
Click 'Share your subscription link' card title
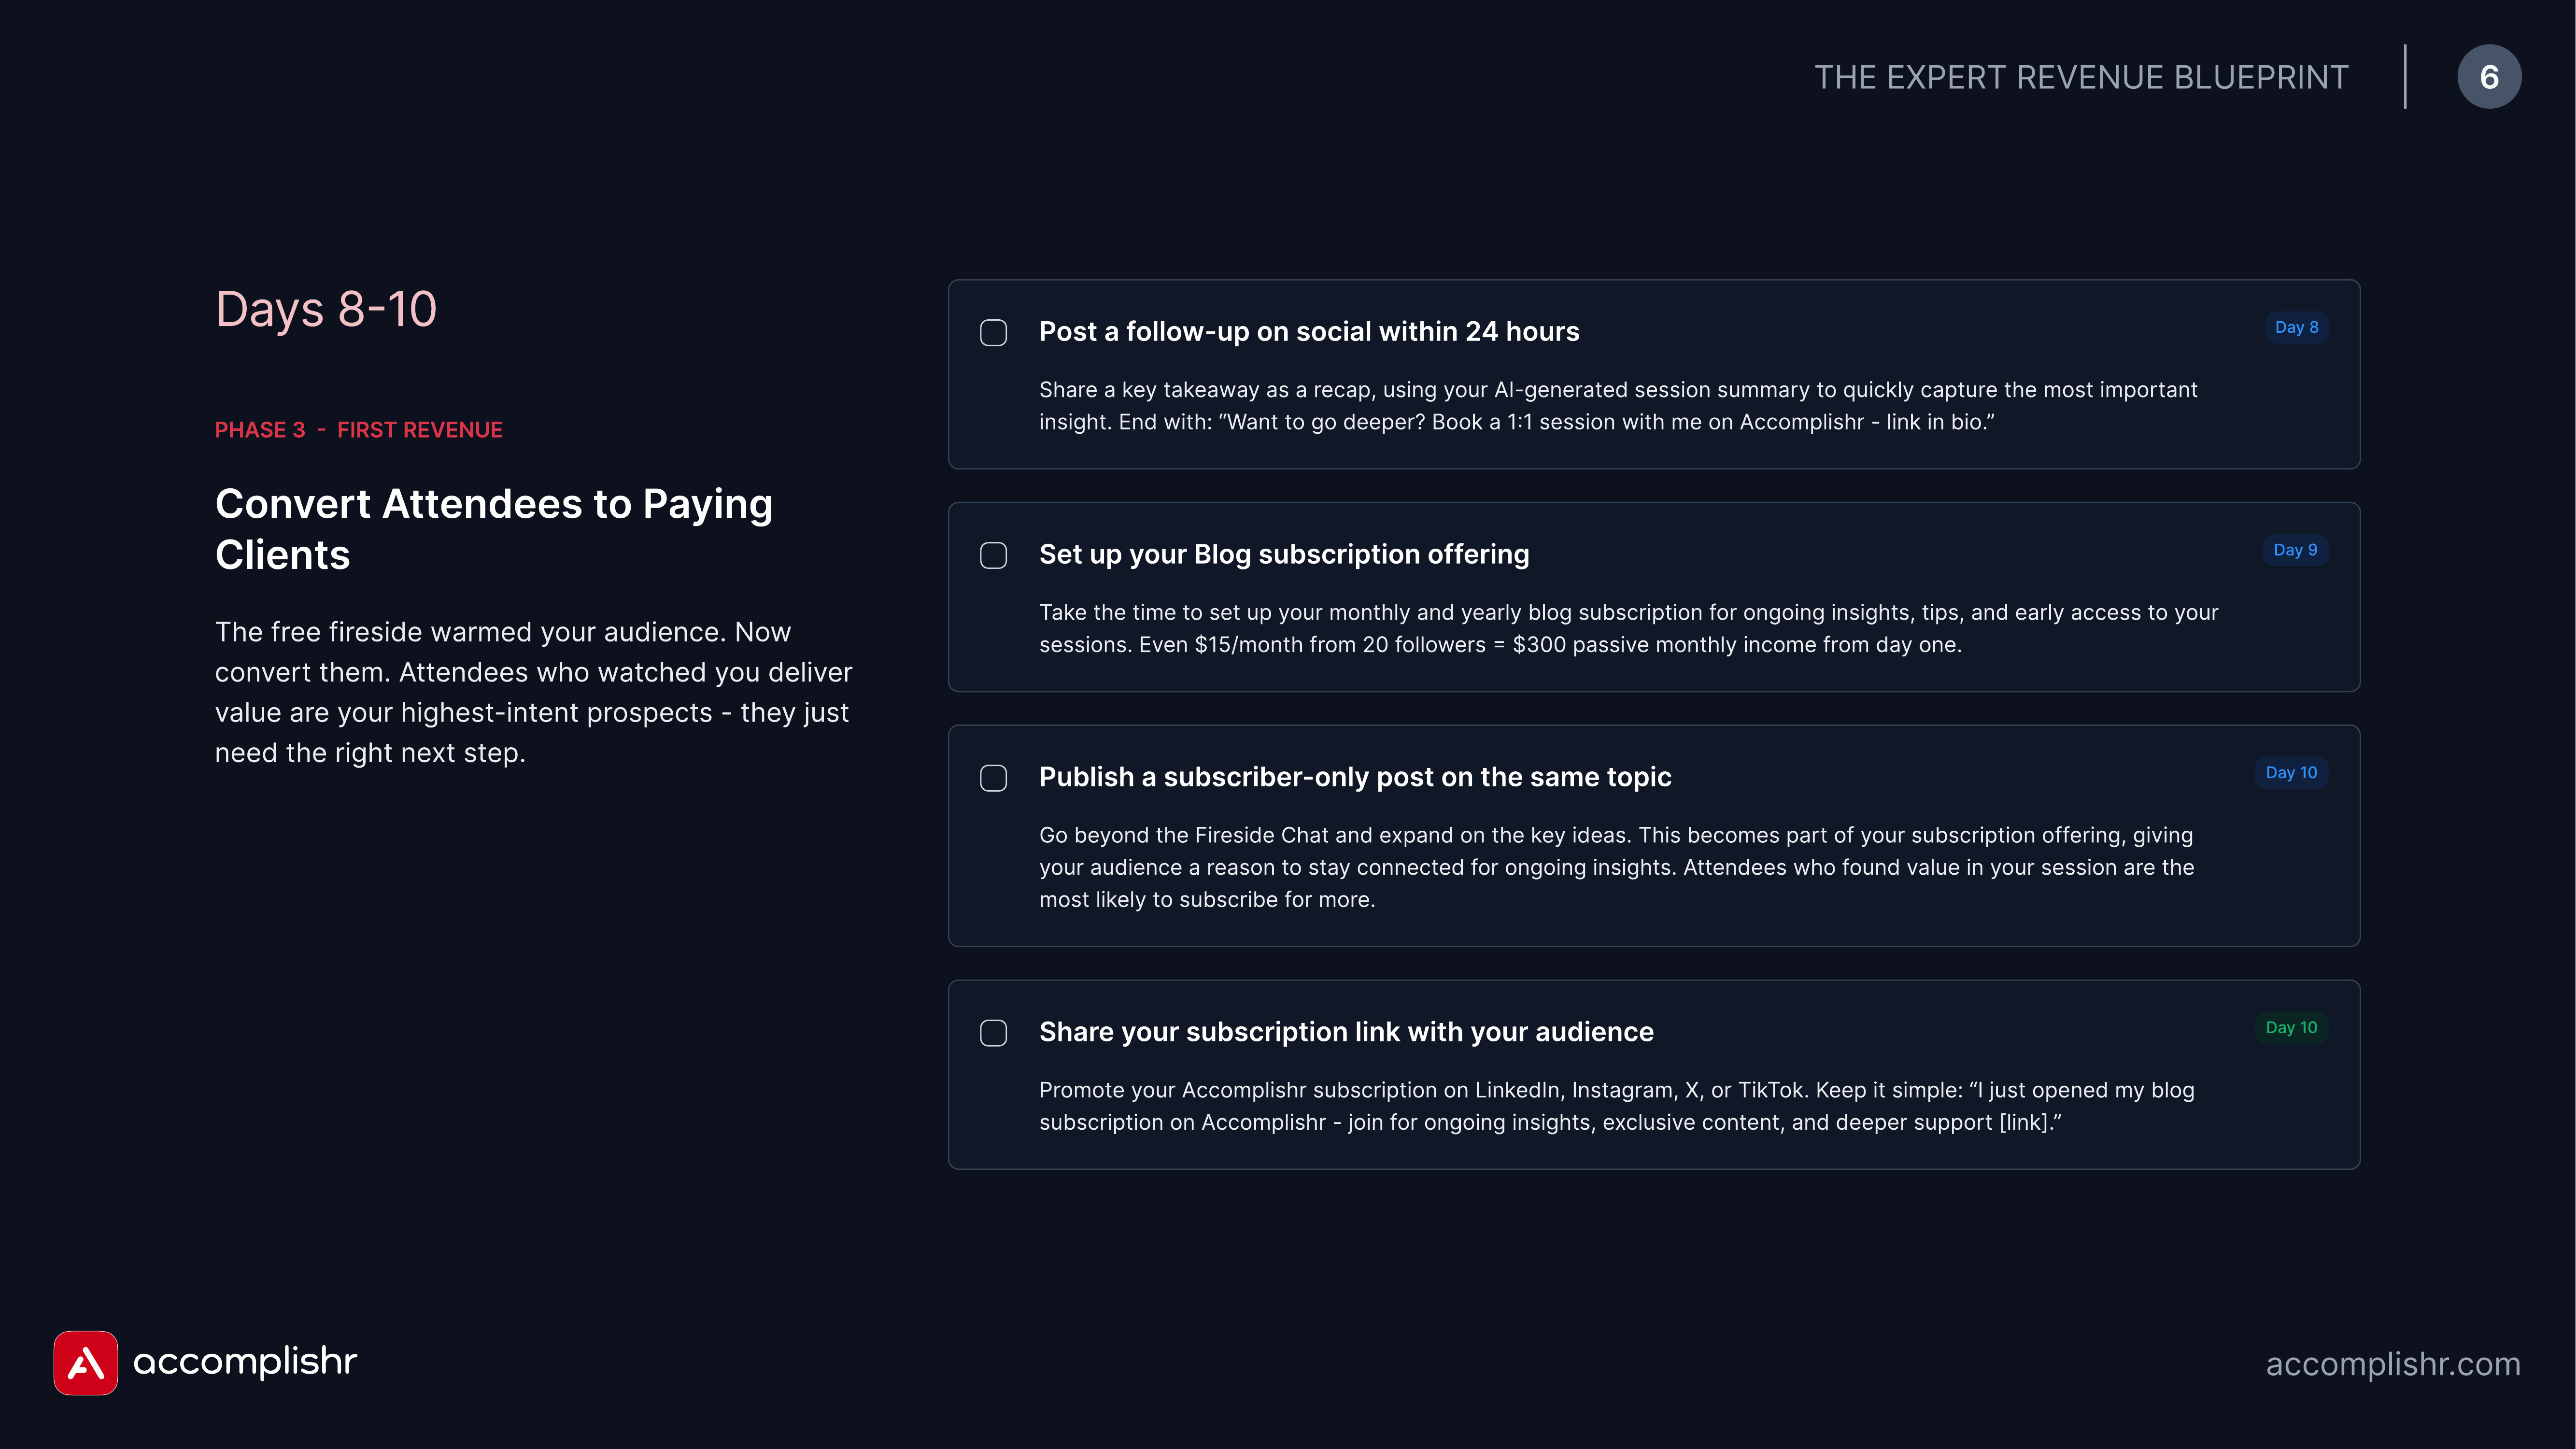coord(1346,1032)
